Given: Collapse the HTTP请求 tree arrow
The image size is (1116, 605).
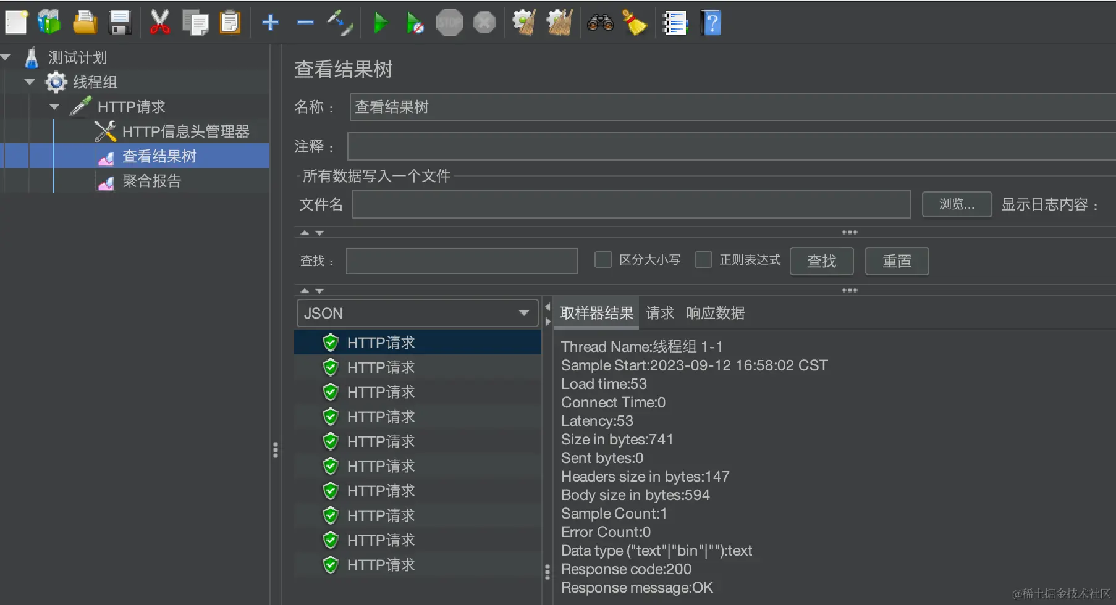Looking at the screenshot, I should click(54, 107).
